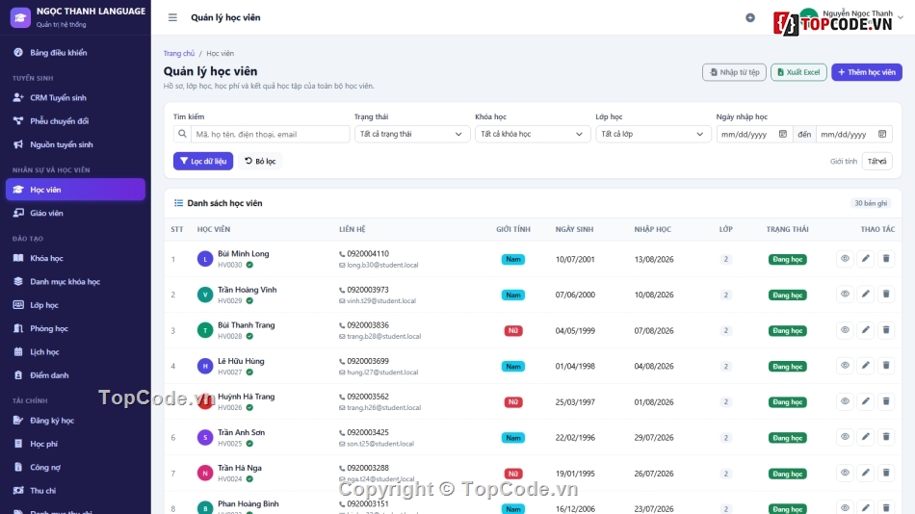The width and height of the screenshot is (915, 514).
Task: Edit student Lê Hữu Hùng
Action: click(x=866, y=366)
